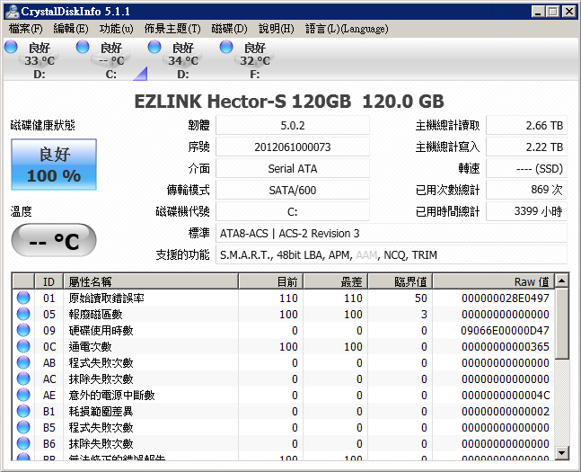Click the 最差 column header
The image size is (581, 472).
pyautogui.click(x=335, y=281)
